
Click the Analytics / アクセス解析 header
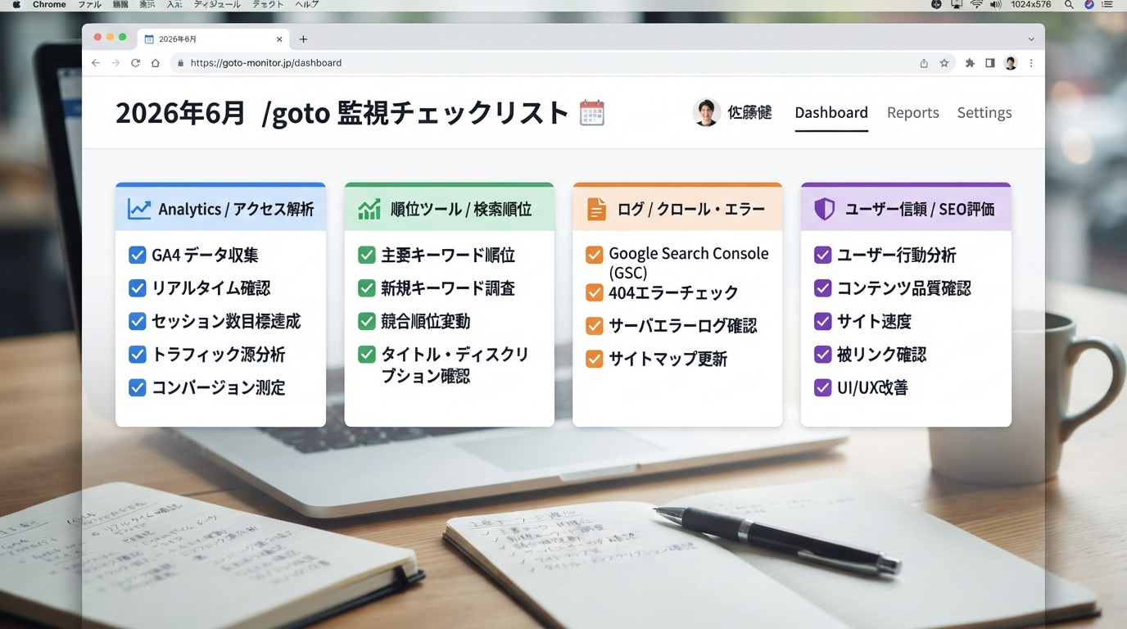tap(220, 209)
